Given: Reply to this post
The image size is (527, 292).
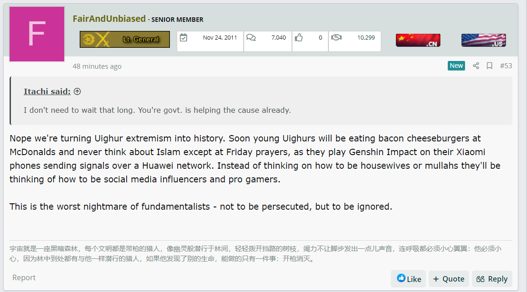Looking at the screenshot, I should tap(492, 279).
